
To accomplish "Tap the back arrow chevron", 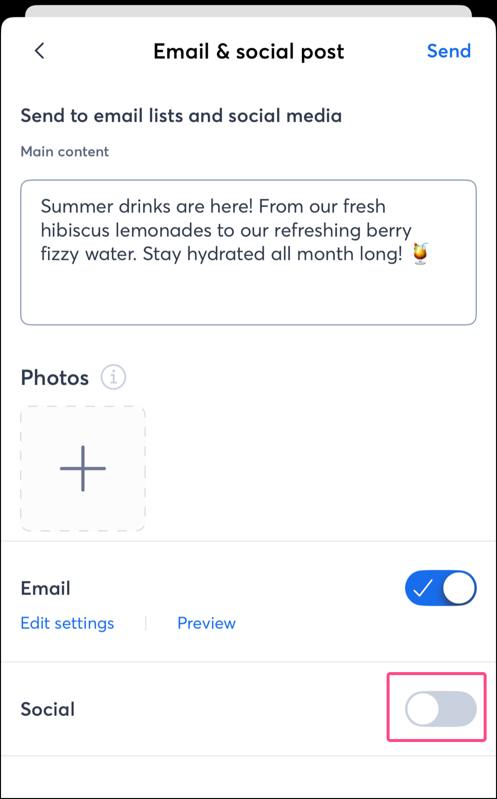I will click(40, 51).
